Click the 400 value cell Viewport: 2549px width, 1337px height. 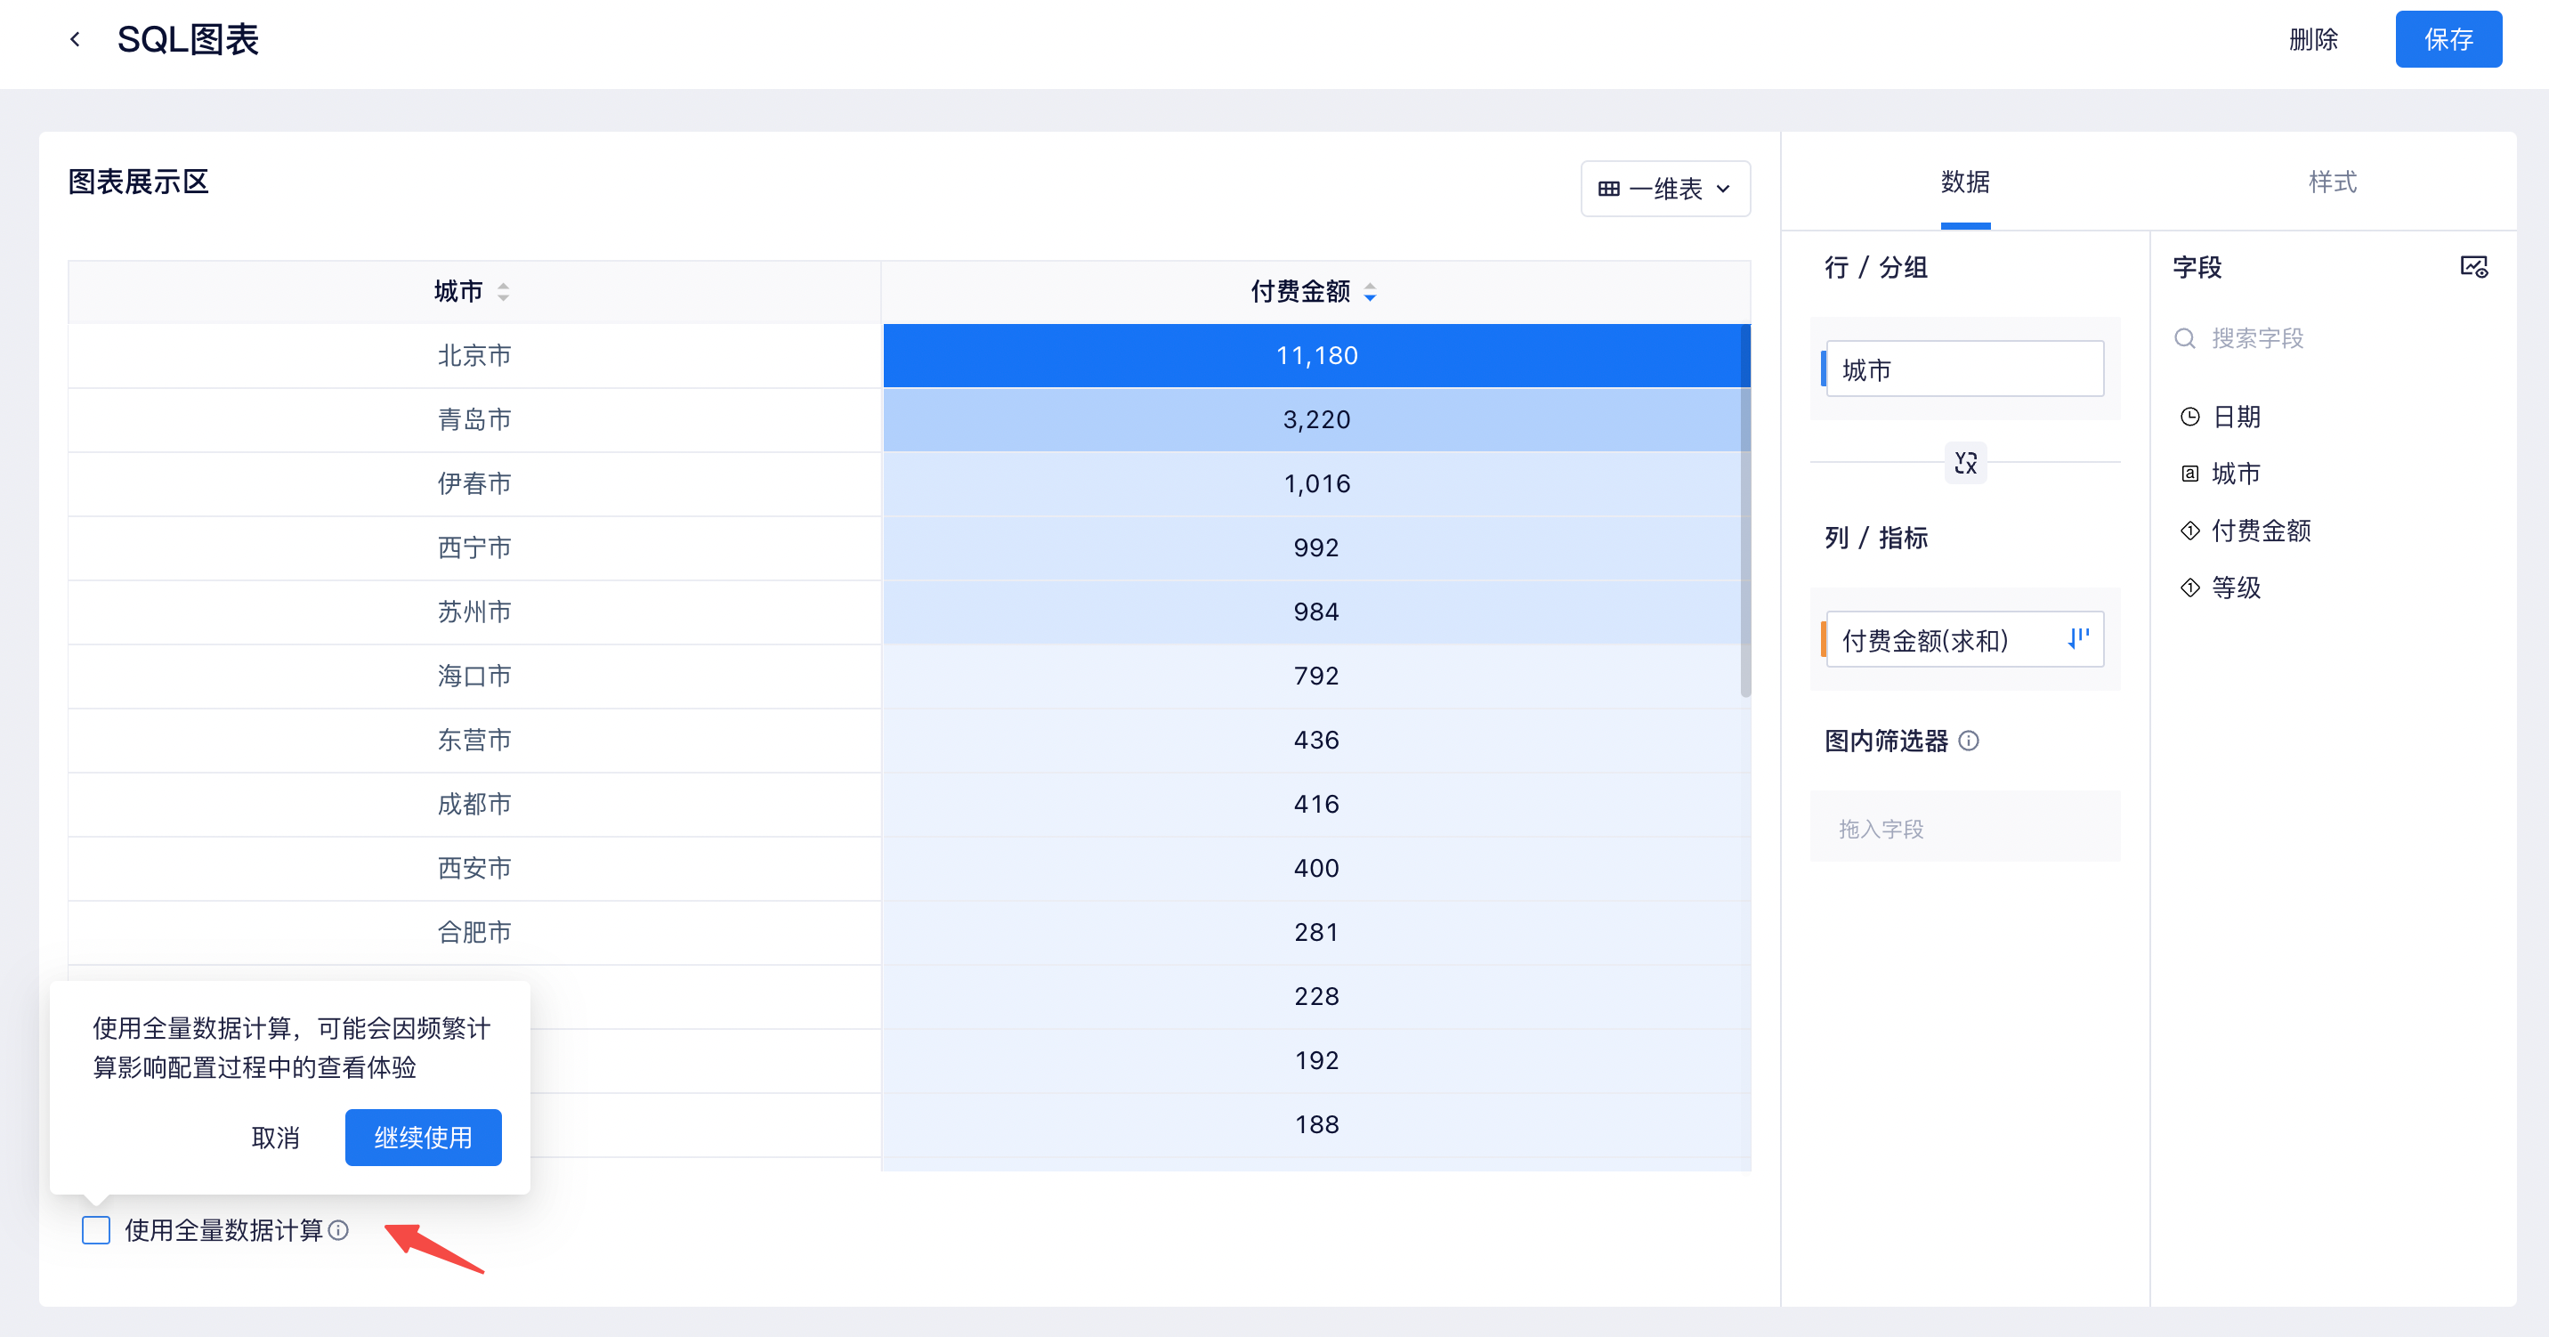pyautogui.click(x=1316, y=868)
